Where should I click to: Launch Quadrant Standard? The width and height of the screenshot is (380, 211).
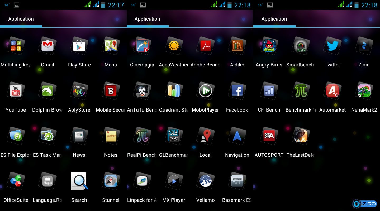(x=174, y=91)
